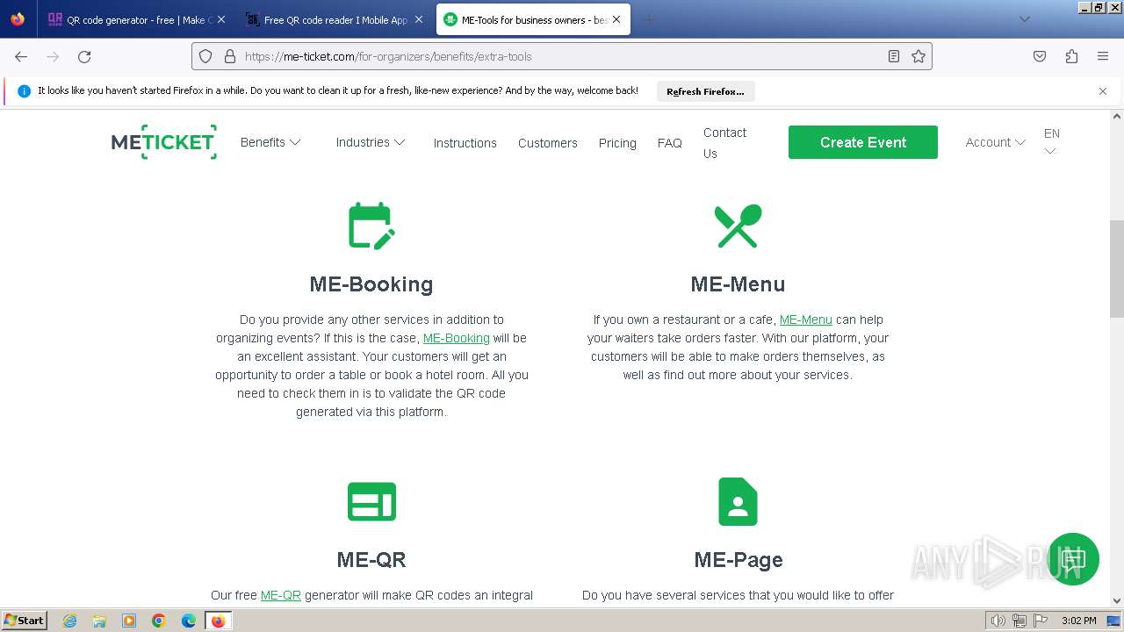Image resolution: width=1124 pixels, height=632 pixels.
Task: Dismiss the refresh Firefox notification bar
Action: tap(1103, 91)
